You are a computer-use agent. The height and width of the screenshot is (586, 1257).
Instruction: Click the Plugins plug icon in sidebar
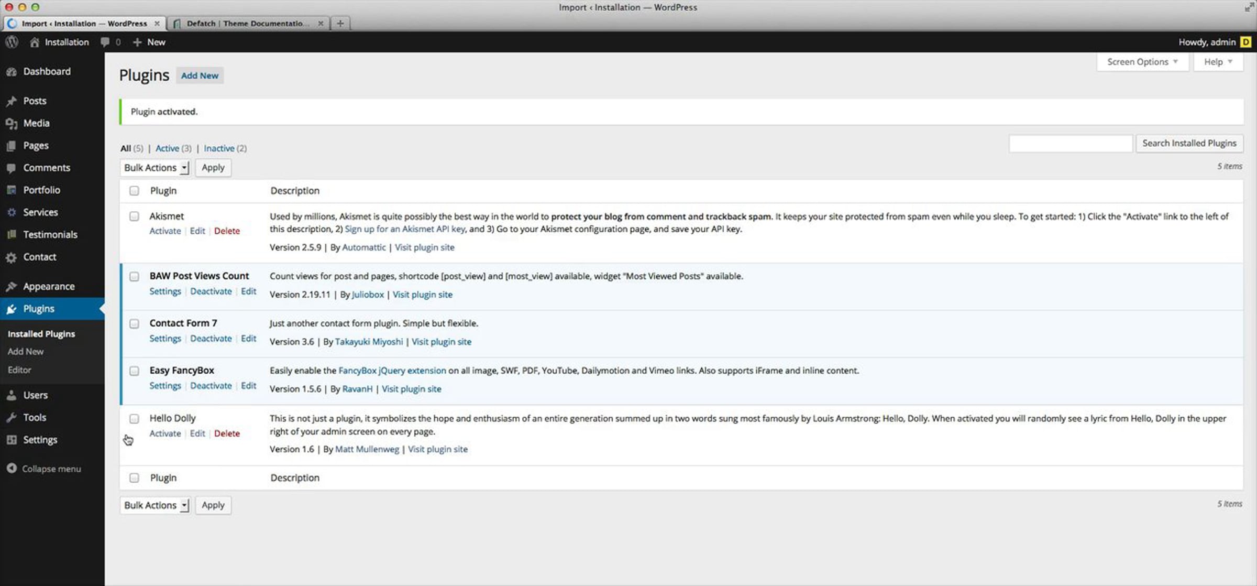click(x=12, y=309)
